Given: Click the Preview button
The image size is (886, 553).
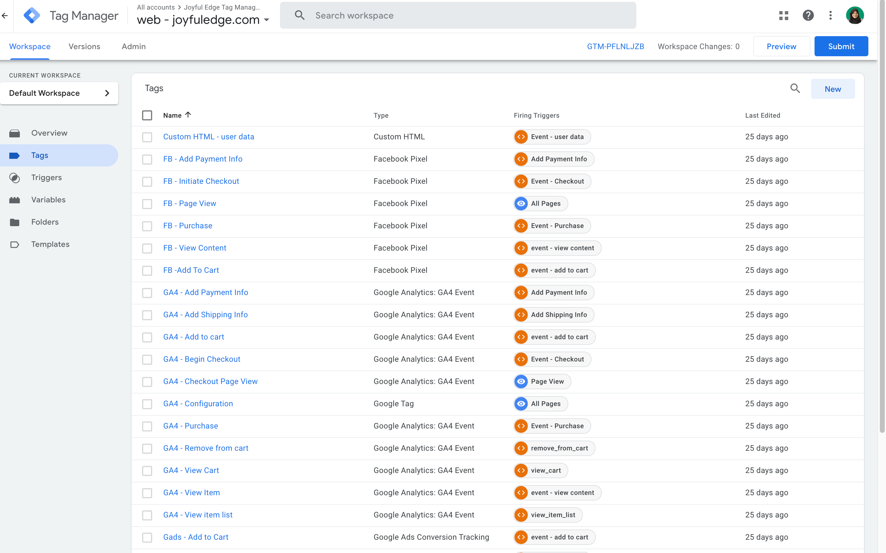Looking at the screenshot, I should pos(781,46).
